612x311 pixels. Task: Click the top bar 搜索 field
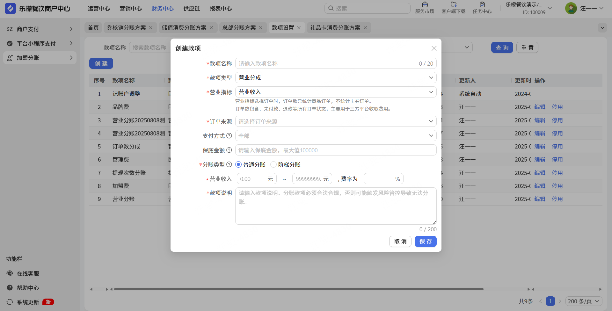tap(368, 8)
